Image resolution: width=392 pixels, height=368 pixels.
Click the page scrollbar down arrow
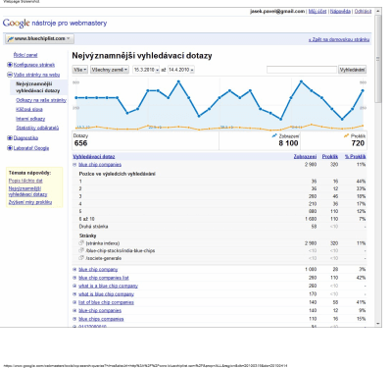click(x=378, y=324)
